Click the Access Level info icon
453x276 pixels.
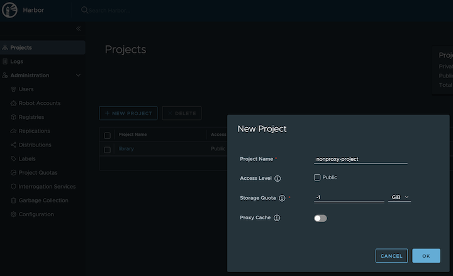(277, 179)
